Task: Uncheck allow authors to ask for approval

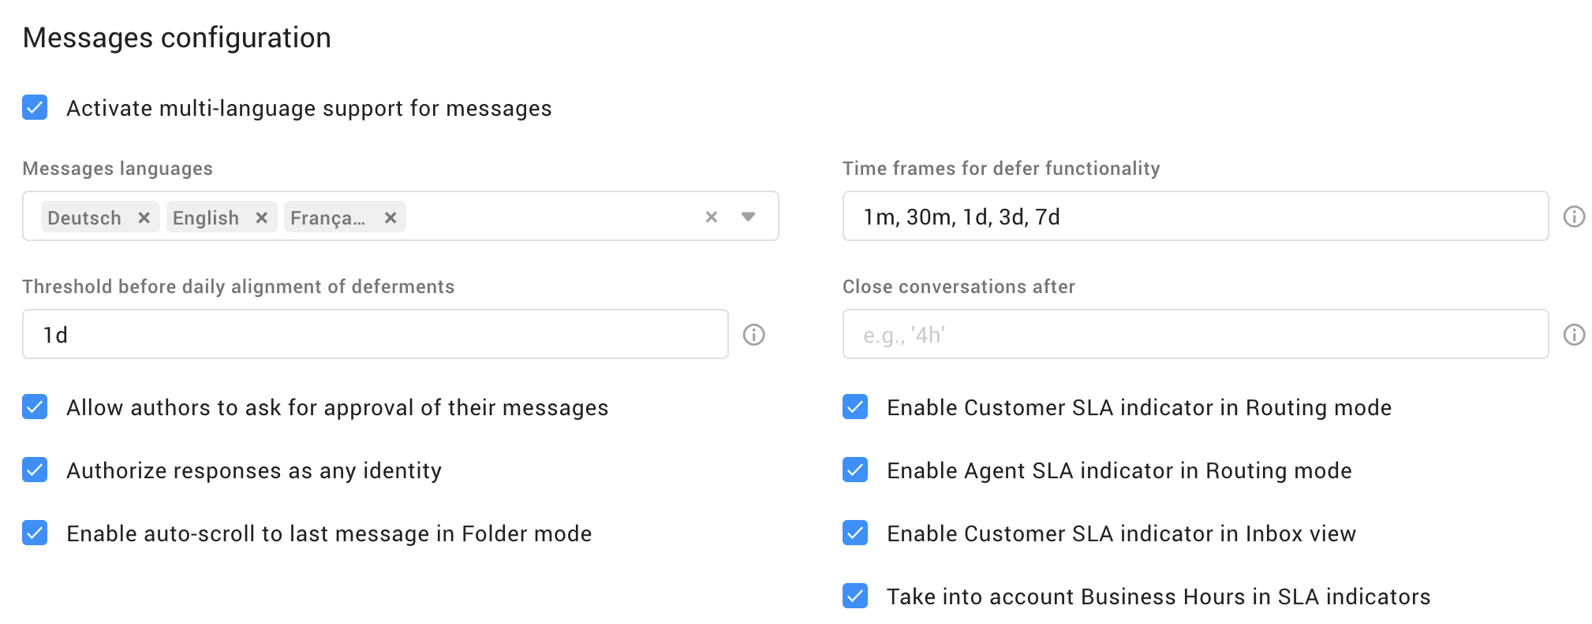Action: (x=35, y=407)
